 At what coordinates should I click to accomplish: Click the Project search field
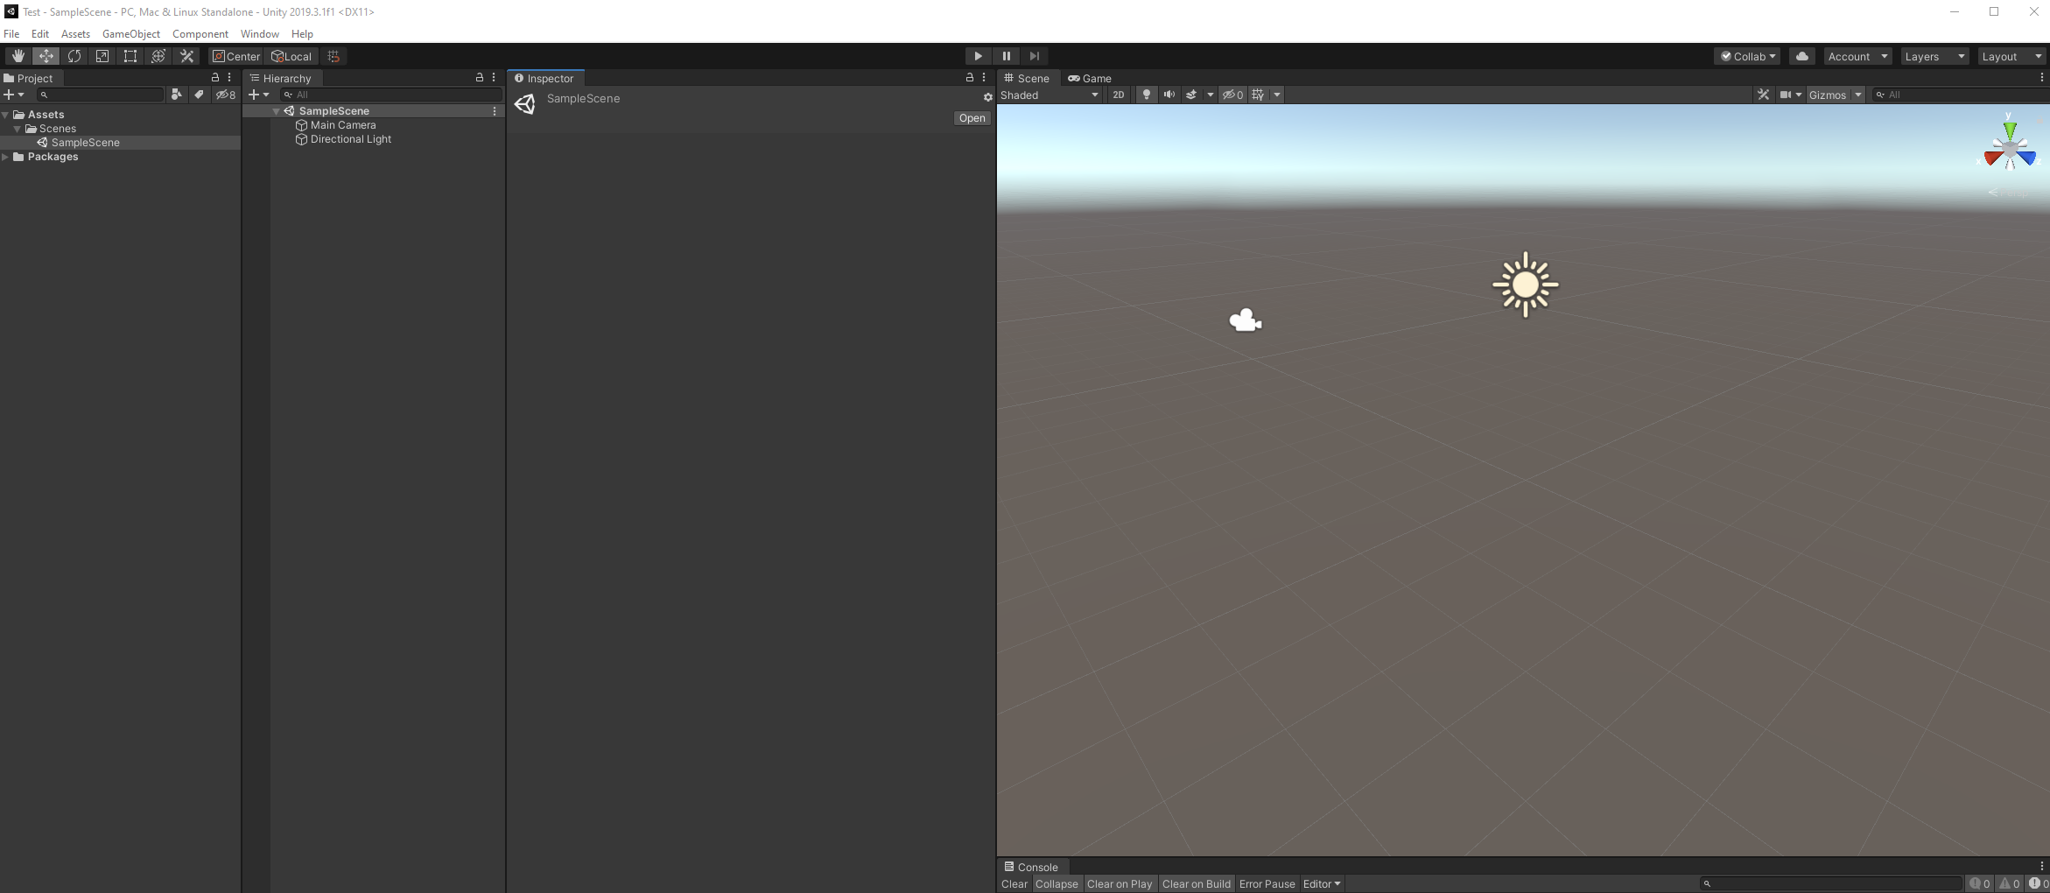(x=100, y=95)
